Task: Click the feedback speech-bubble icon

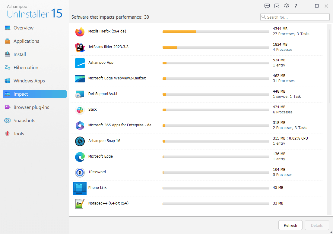Action: click(267, 6)
